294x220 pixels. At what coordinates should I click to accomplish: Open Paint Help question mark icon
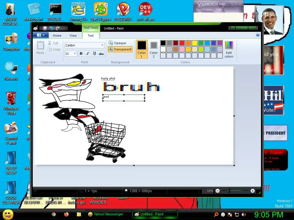(258, 35)
